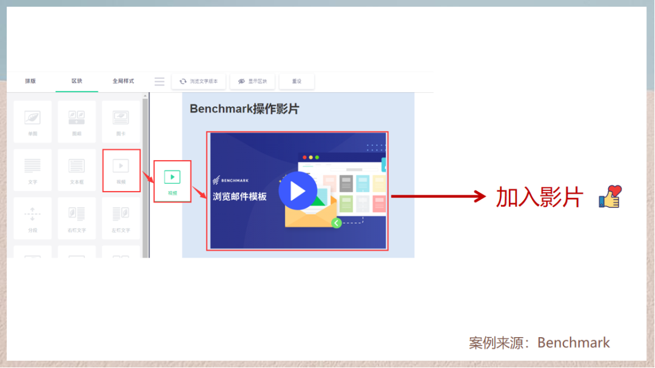Open the hamburger menu beside 全局样式
This screenshot has width=655, height=368.
(159, 81)
